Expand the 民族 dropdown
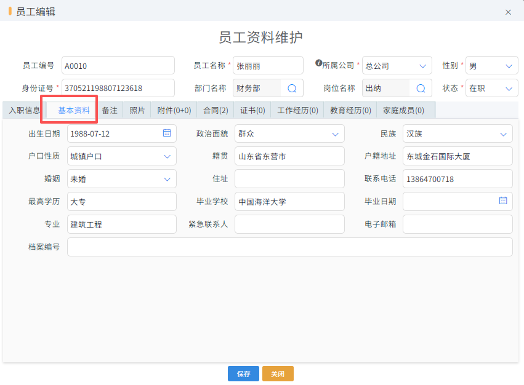 click(x=503, y=134)
